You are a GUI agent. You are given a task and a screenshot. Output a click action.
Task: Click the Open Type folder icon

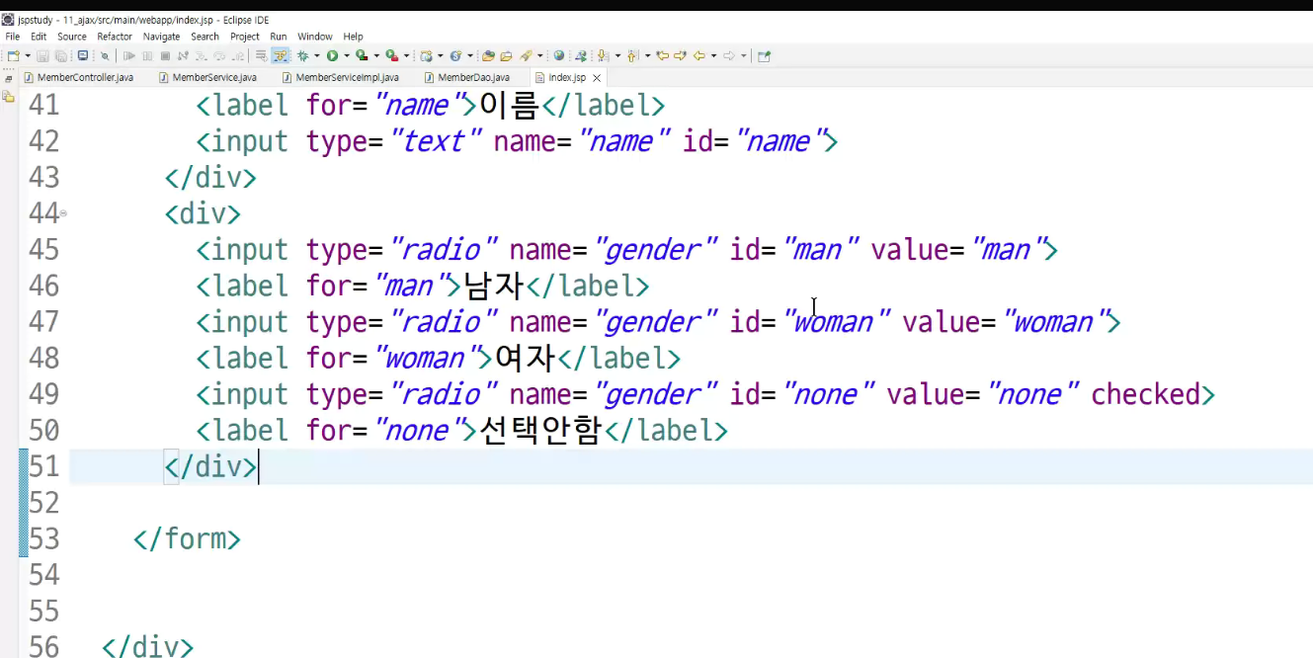coord(488,56)
